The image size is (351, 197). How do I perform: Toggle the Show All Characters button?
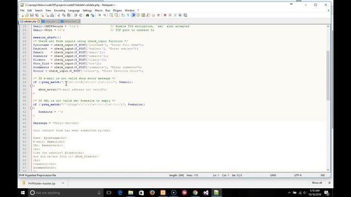coord(128,15)
